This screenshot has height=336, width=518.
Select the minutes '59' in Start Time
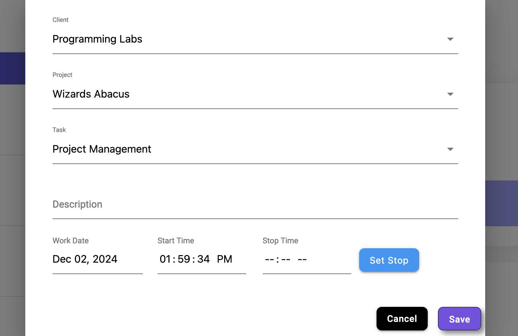point(184,259)
